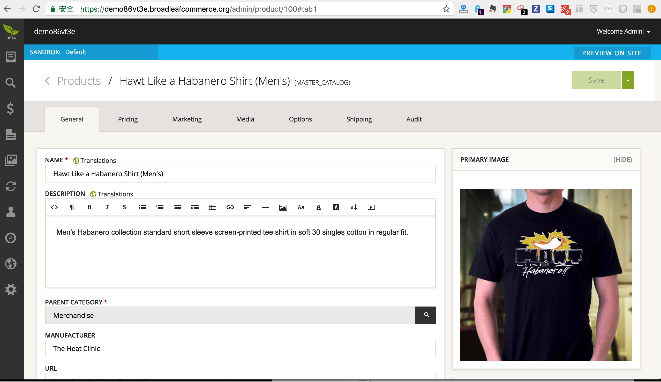Apply italic formatting in description toolbar
Viewport: 661px width, 382px height.
(107, 207)
